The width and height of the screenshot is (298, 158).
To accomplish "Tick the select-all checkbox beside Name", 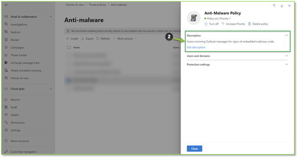I will tap(69, 47).
